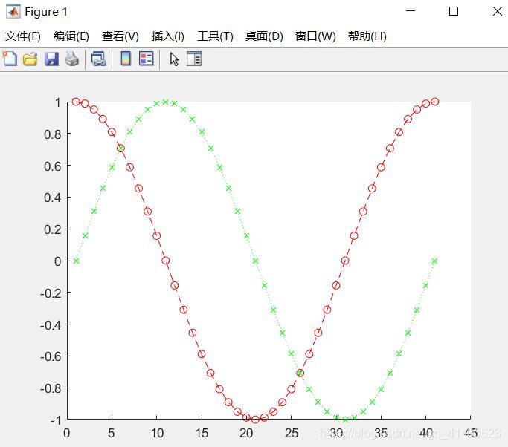Minimize the Figure 1 window
The width and height of the screenshot is (508, 447).
411,11
